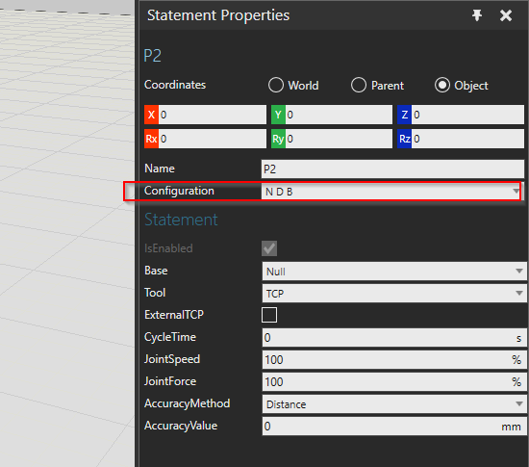This screenshot has height=467, width=529.
Task: Select the Parent coordinates option
Action: (x=359, y=85)
